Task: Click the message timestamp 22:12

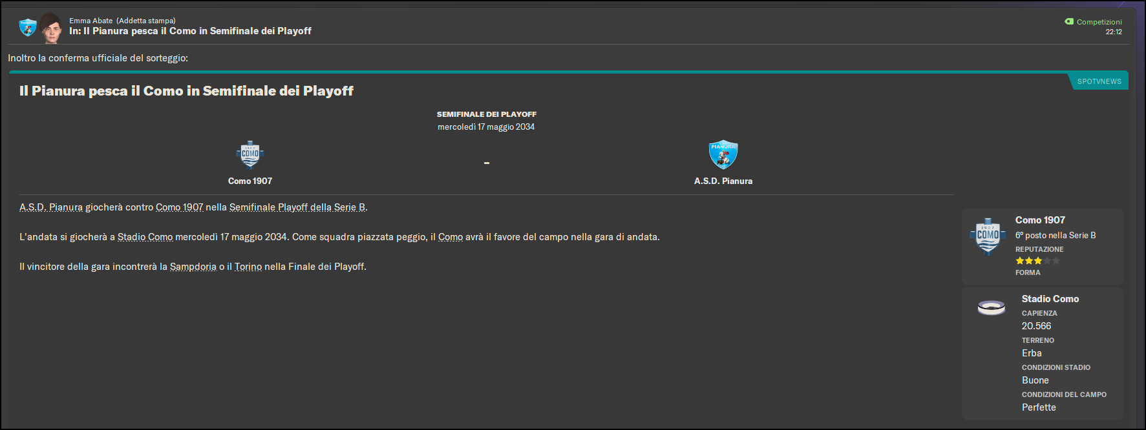Action: click(1114, 32)
